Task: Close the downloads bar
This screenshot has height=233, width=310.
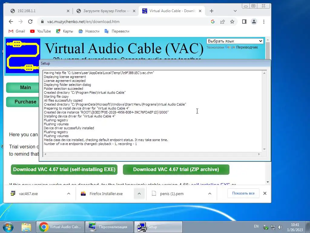Action: 265,193
